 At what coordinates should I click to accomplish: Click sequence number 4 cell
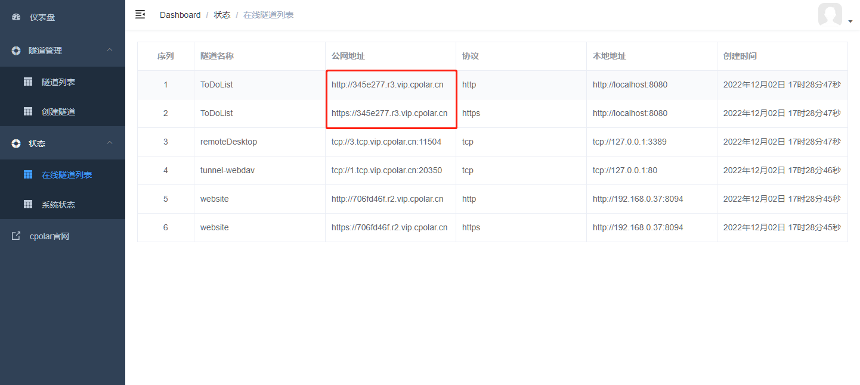point(166,170)
